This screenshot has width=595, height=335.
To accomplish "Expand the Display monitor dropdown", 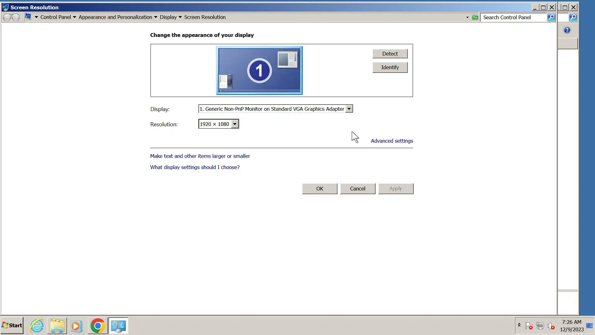I will (x=349, y=109).
